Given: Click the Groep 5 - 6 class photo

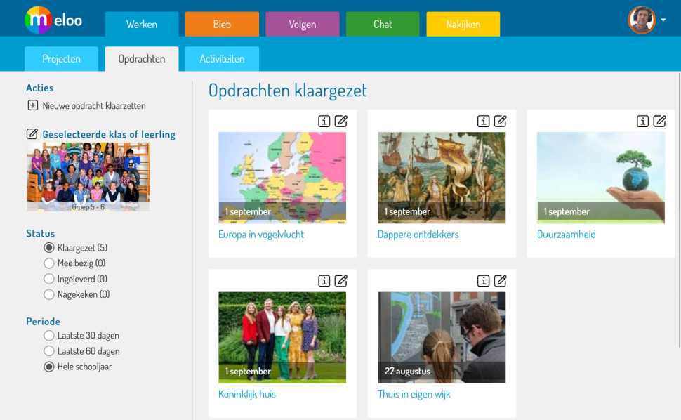Looking at the screenshot, I should coord(88,177).
